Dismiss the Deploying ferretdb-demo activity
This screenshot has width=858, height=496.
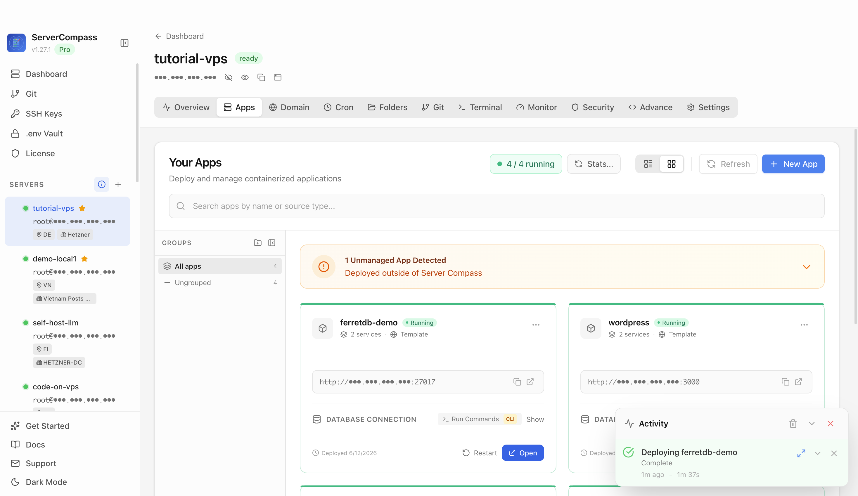pos(834,453)
